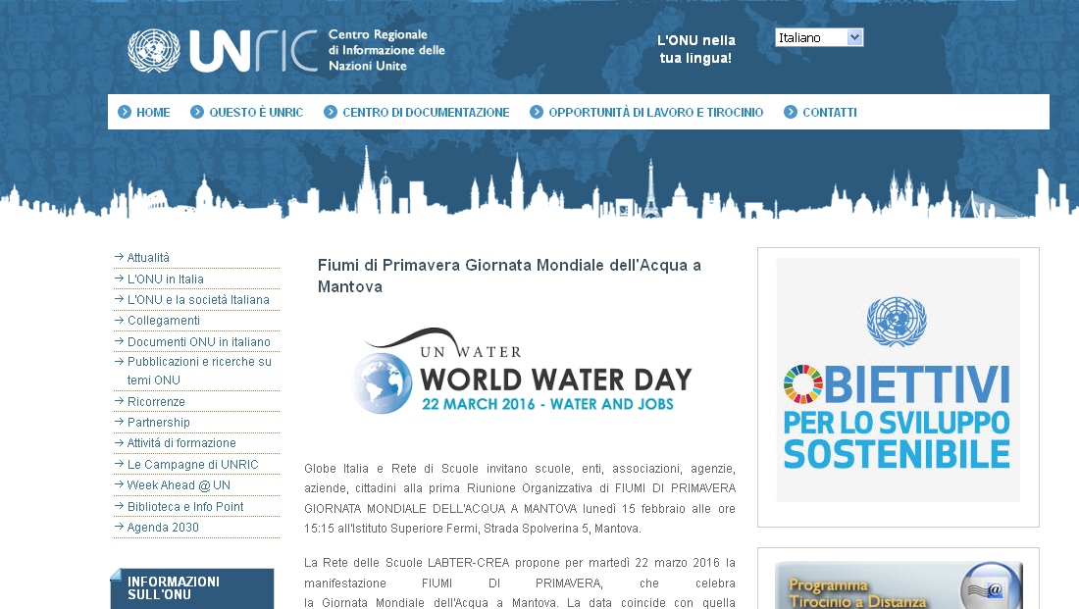Viewport: 1079px width, 609px height.
Task: Open Documenti ONU in italiano link
Action: coord(199,342)
